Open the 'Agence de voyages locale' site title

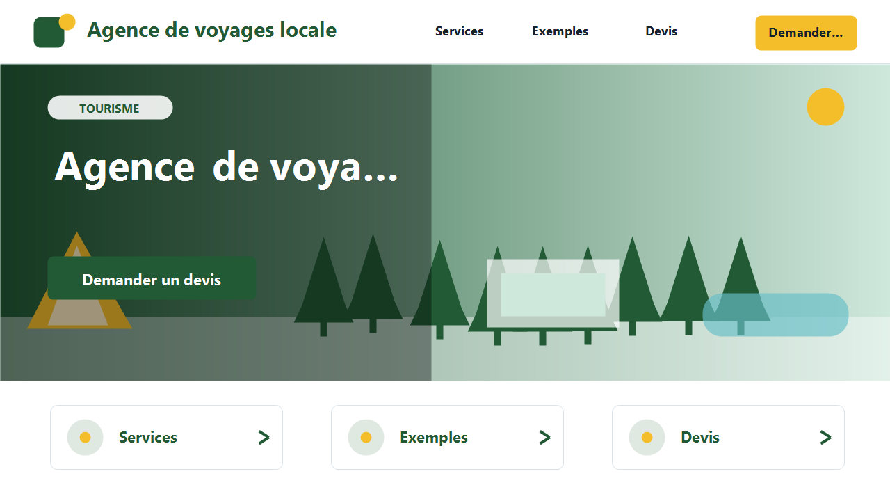[x=211, y=31]
